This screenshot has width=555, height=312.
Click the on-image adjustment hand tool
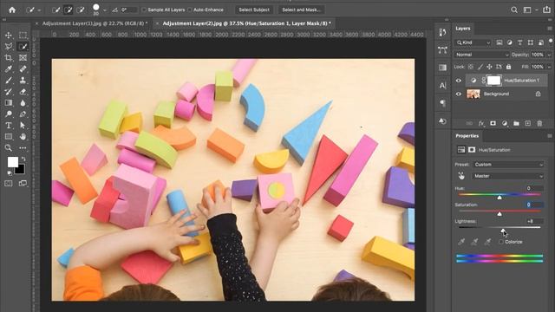[461, 176]
